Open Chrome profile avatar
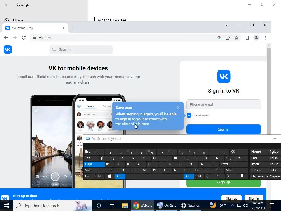This screenshot has width=281, height=211. 256,38
